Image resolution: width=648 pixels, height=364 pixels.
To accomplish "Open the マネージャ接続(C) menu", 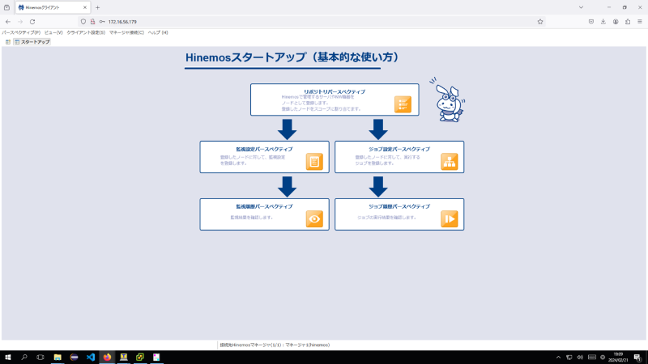I will tap(126, 32).
